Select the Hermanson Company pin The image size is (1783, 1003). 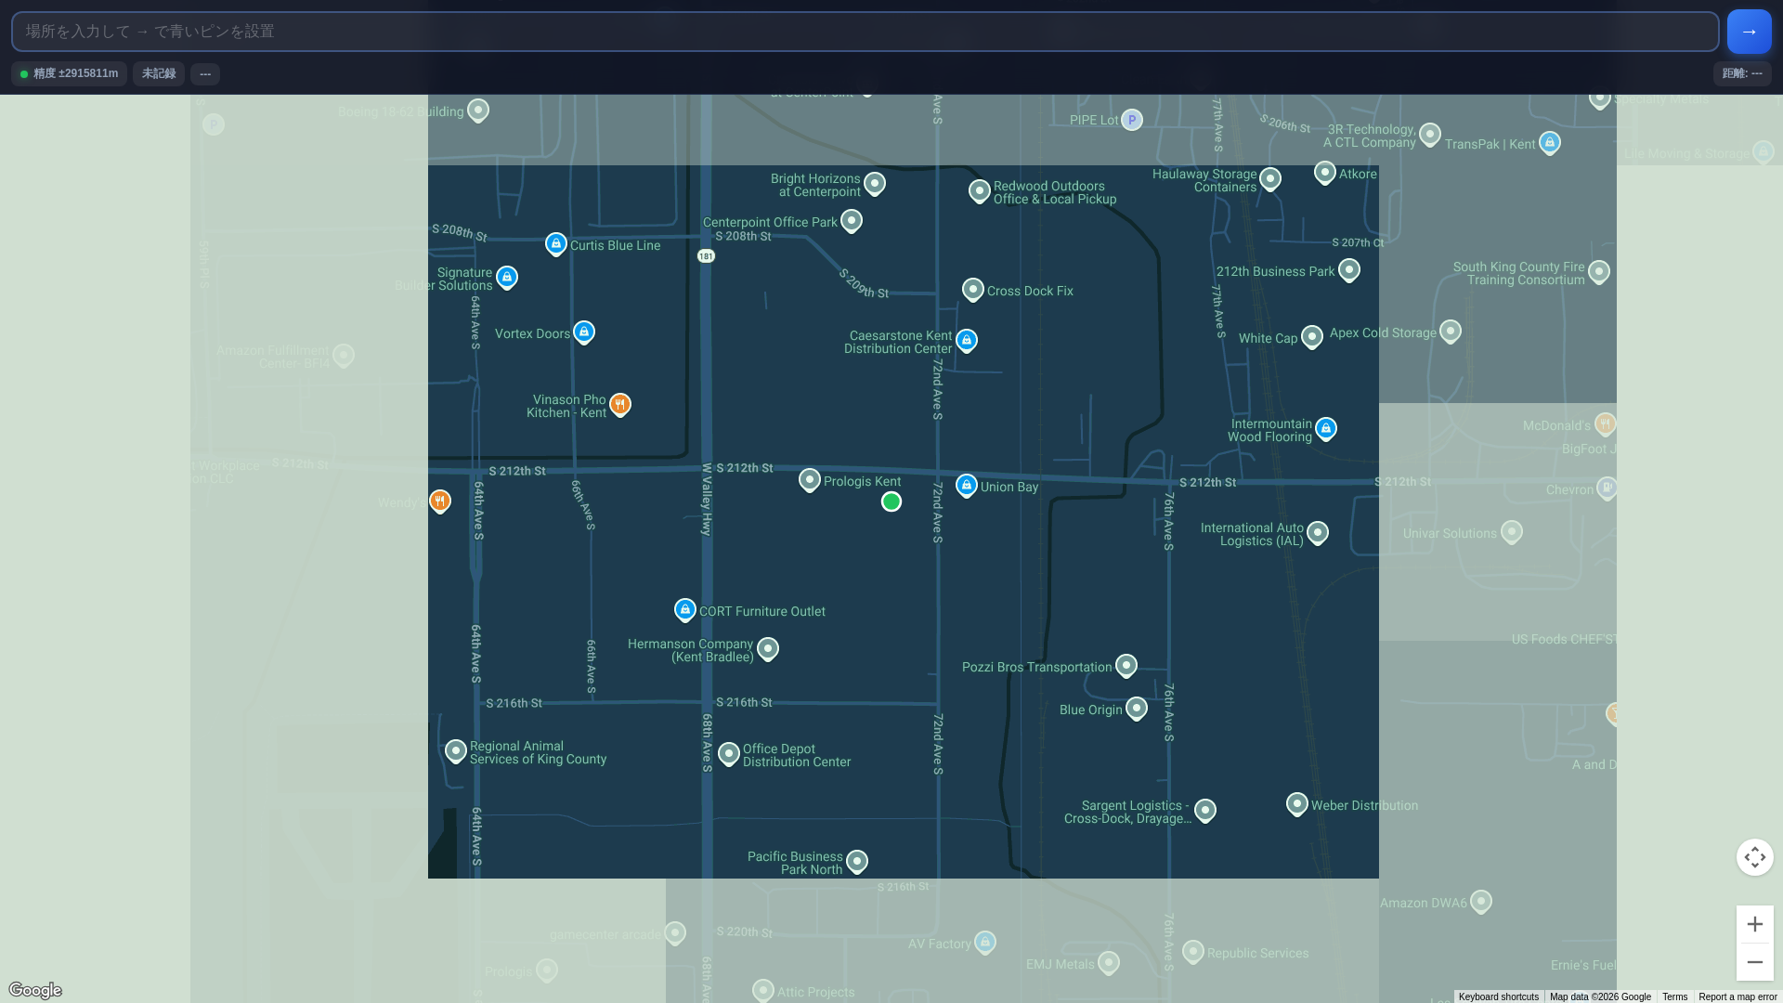click(767, 648)
